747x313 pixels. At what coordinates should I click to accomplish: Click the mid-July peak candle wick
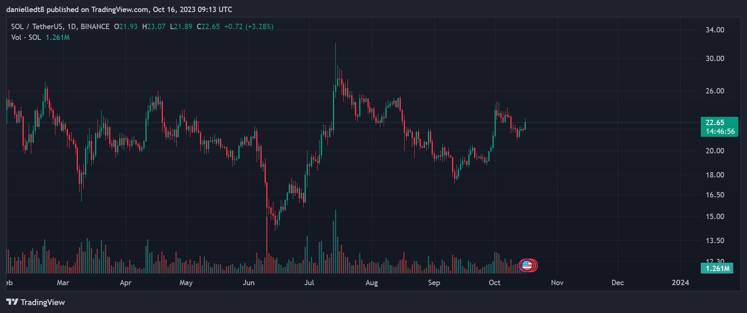(x=335, y=62)
